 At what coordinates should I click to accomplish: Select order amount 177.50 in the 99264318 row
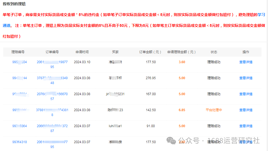coord(151,142)
